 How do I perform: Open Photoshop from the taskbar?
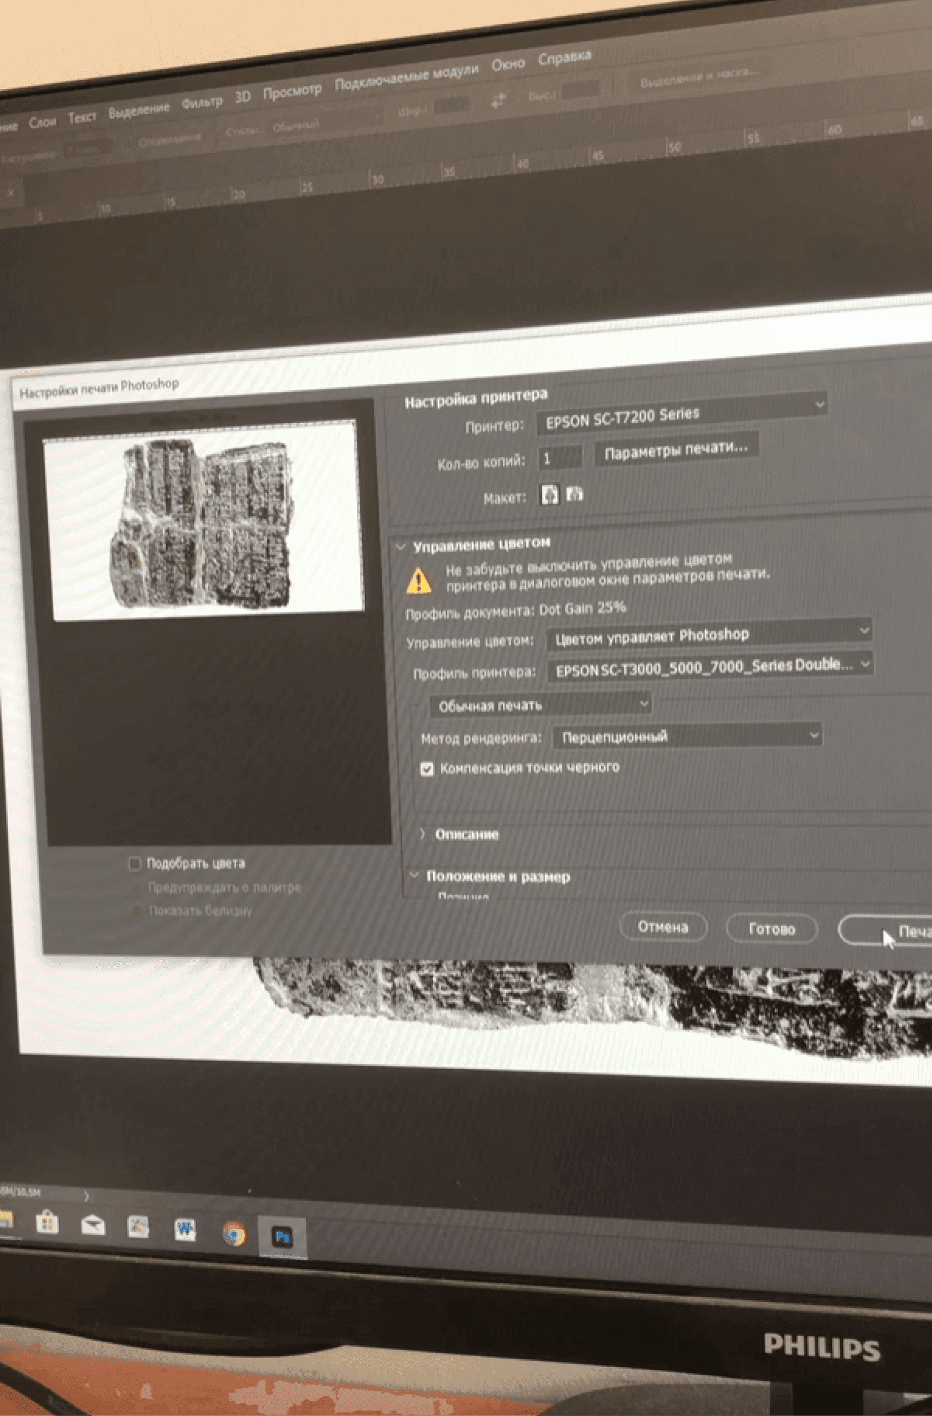pyautogui.click(x=282, y=1236)
